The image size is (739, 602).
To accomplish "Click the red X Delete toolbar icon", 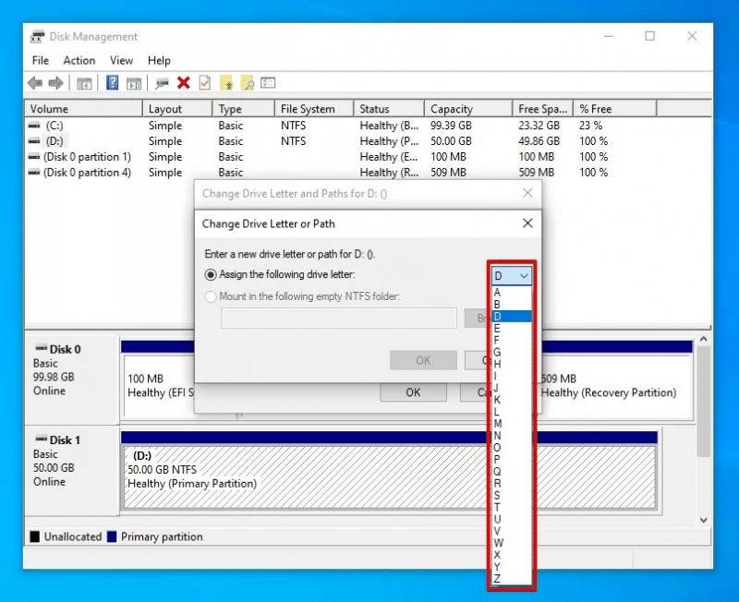I will point(183,83).
